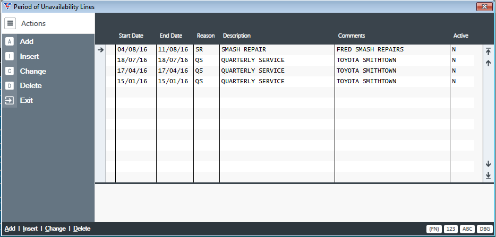Select Active N in the 15/01/16 row

(454, 81)
